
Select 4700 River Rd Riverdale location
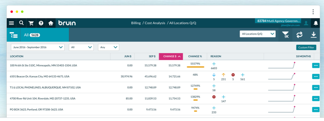(42, 99)
